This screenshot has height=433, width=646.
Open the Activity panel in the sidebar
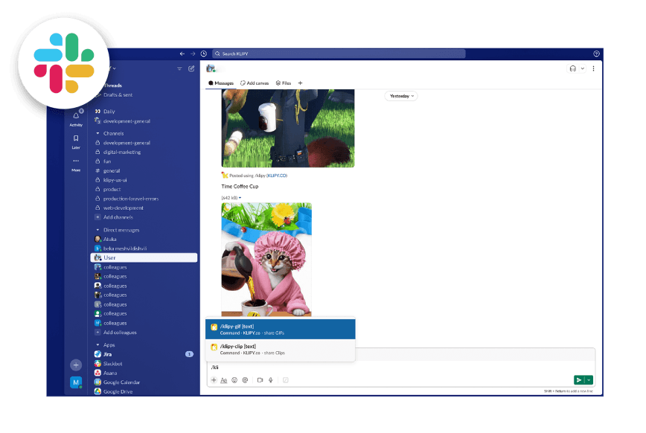coord(75,117)
